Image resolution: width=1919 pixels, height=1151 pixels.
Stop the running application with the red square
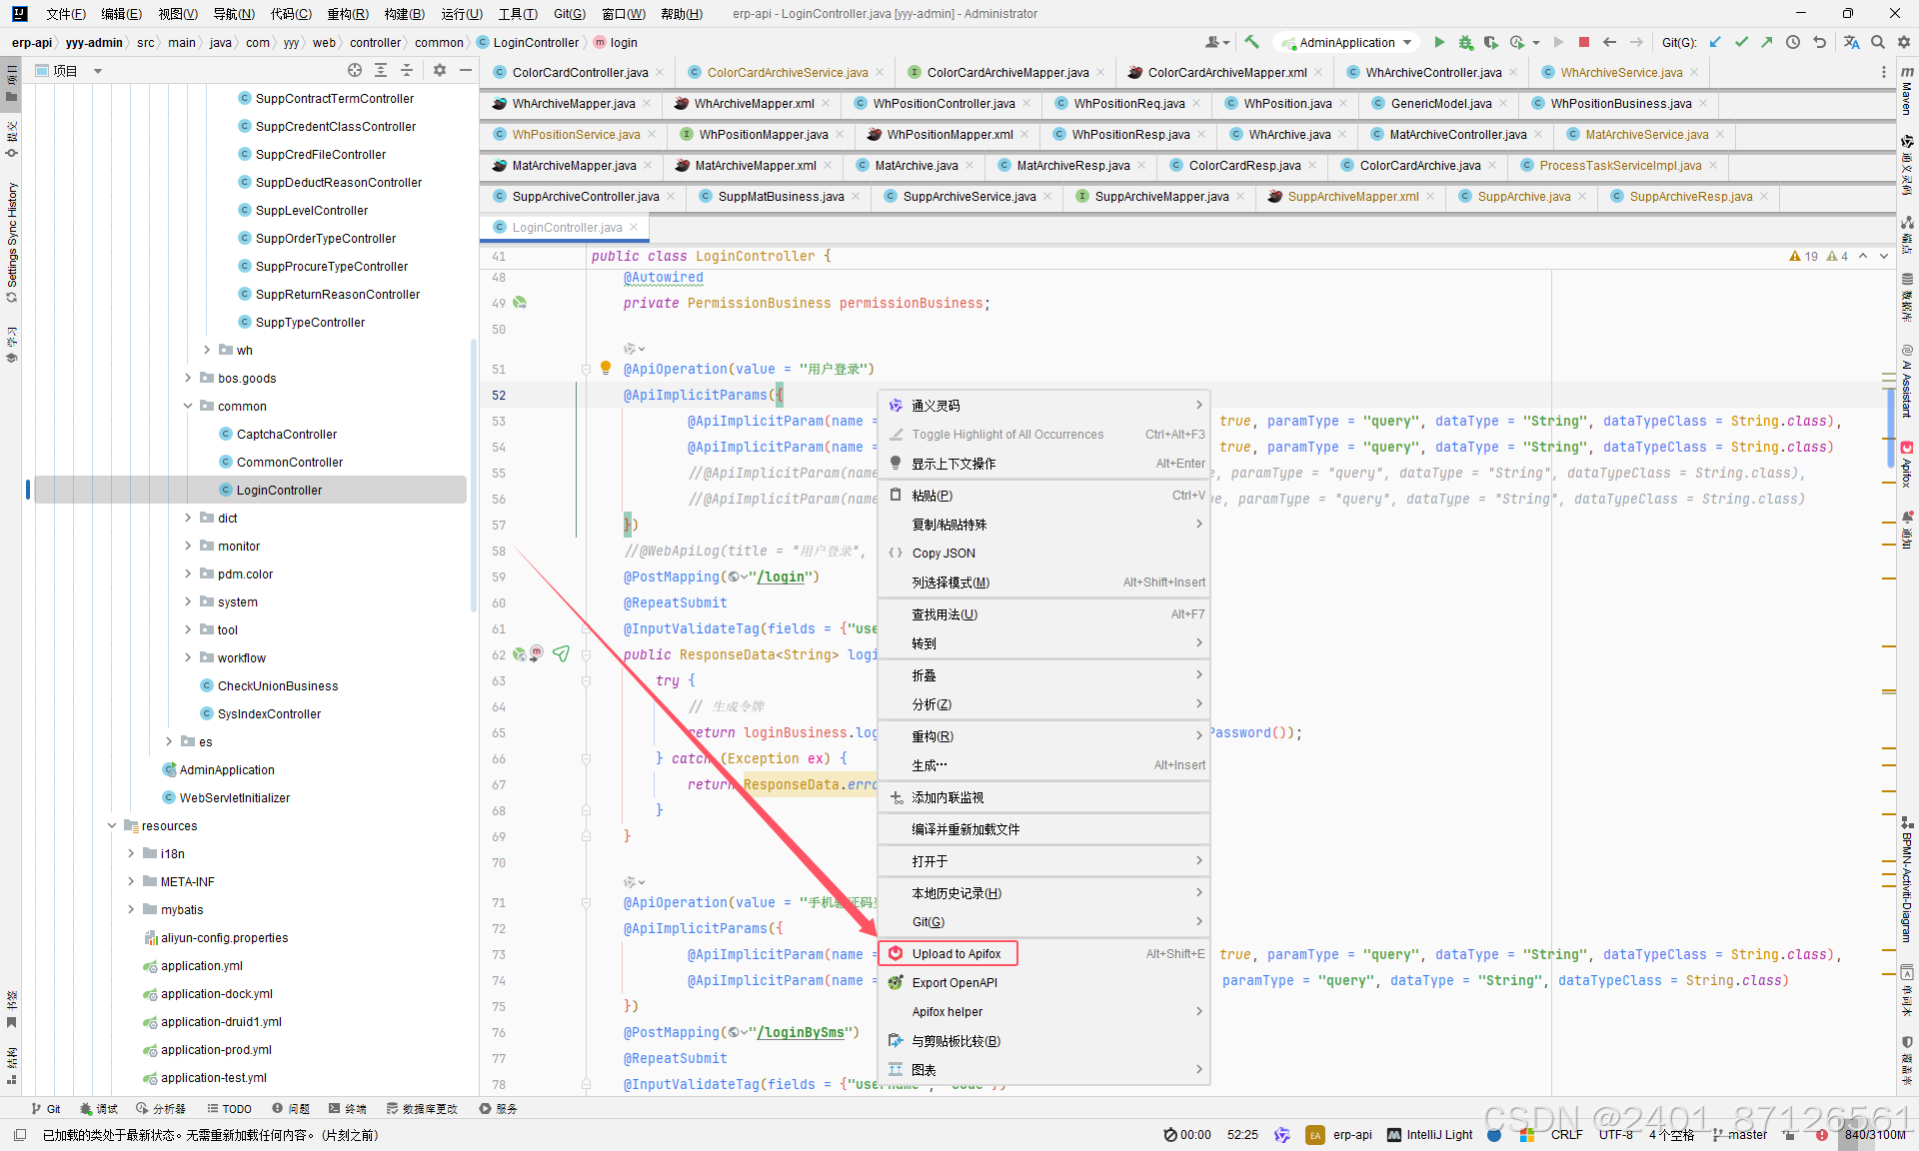1584,42
